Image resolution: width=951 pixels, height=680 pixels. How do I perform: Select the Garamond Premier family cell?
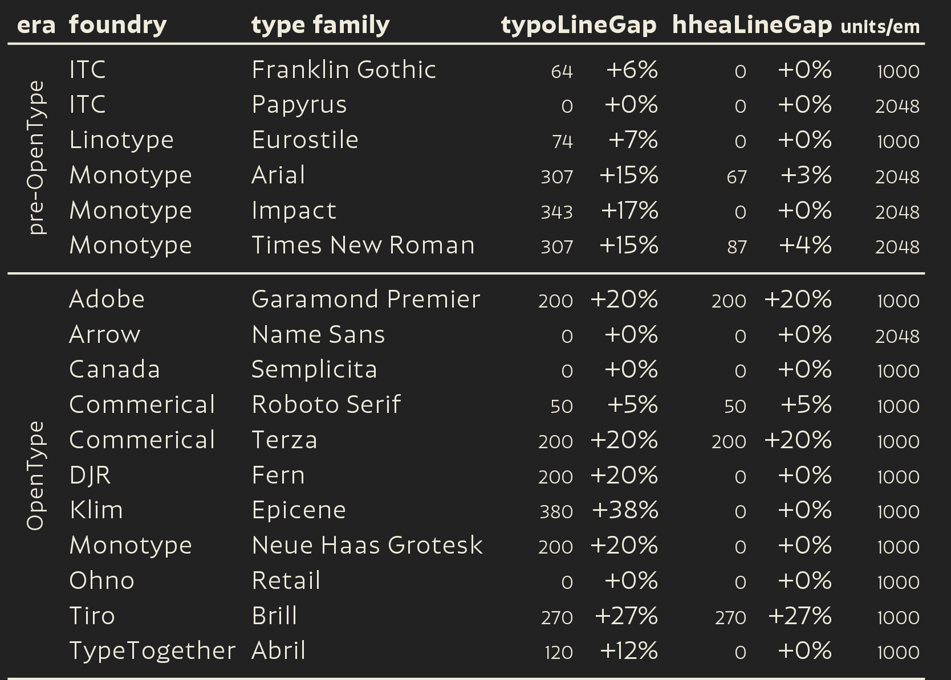[x=366, y=299]
